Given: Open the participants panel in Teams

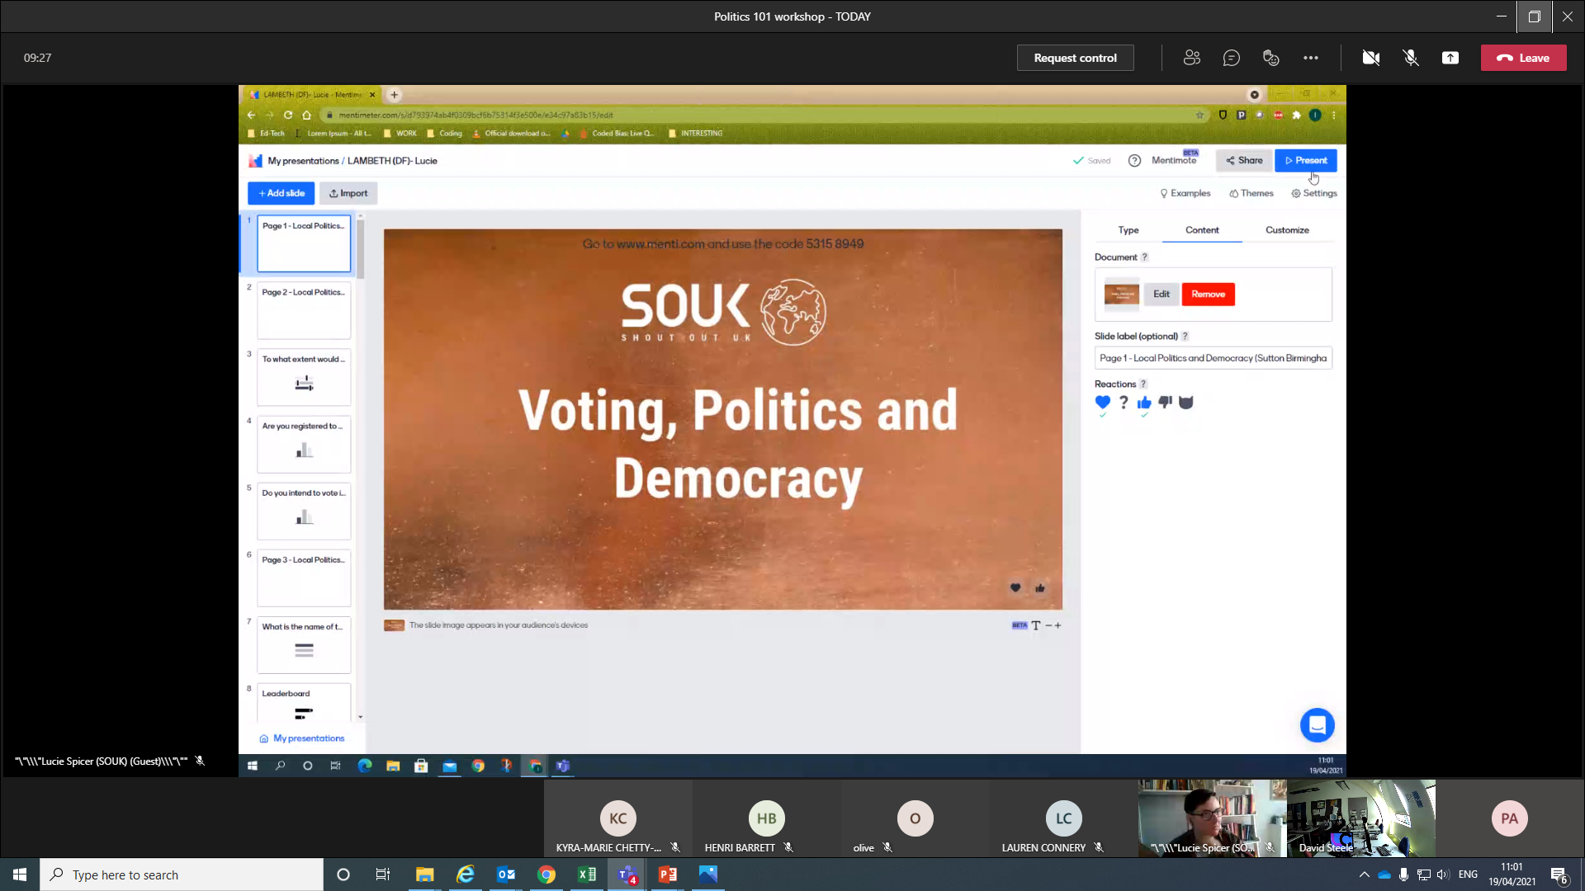Looking at the screenshot, I should (x=1191, y=58).
